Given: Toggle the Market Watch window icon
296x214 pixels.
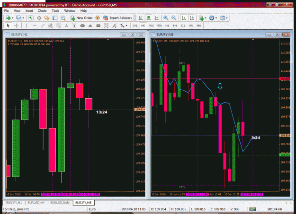Looking at the screenshot, I should [31, 18].
